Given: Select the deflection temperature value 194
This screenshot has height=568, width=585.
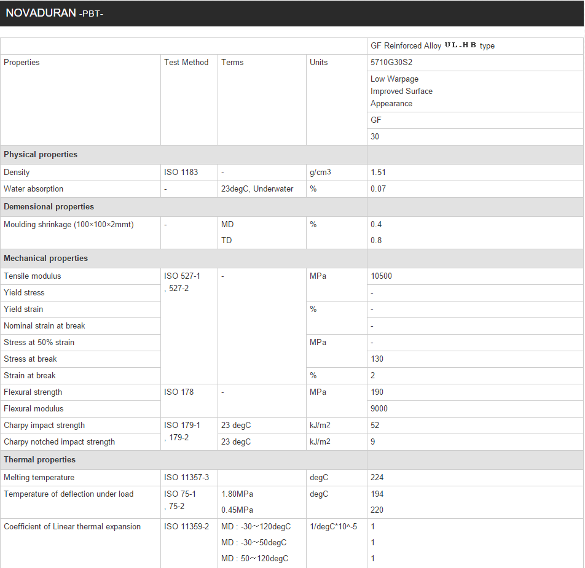Looking at the screenshot, I should tap(377, 494).
